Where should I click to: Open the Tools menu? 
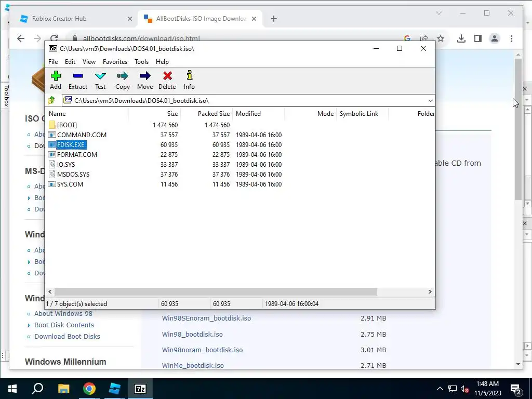tap(141, 62)
